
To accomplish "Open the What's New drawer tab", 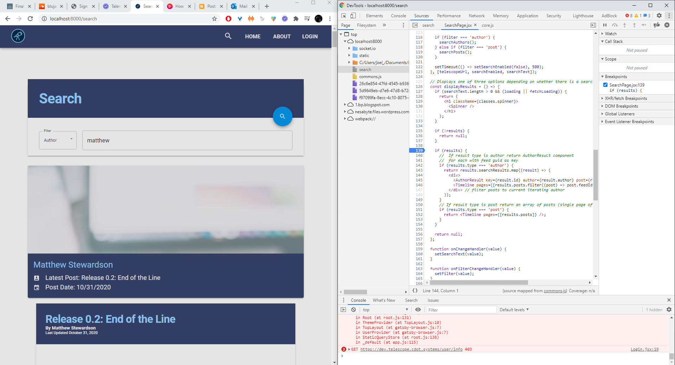I will 384,300.
